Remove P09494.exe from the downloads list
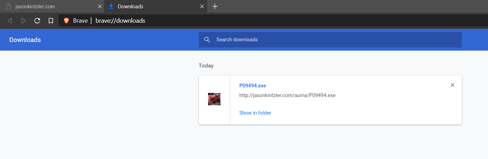The width and height of the screenshot is (488, 159). [453, 85]
